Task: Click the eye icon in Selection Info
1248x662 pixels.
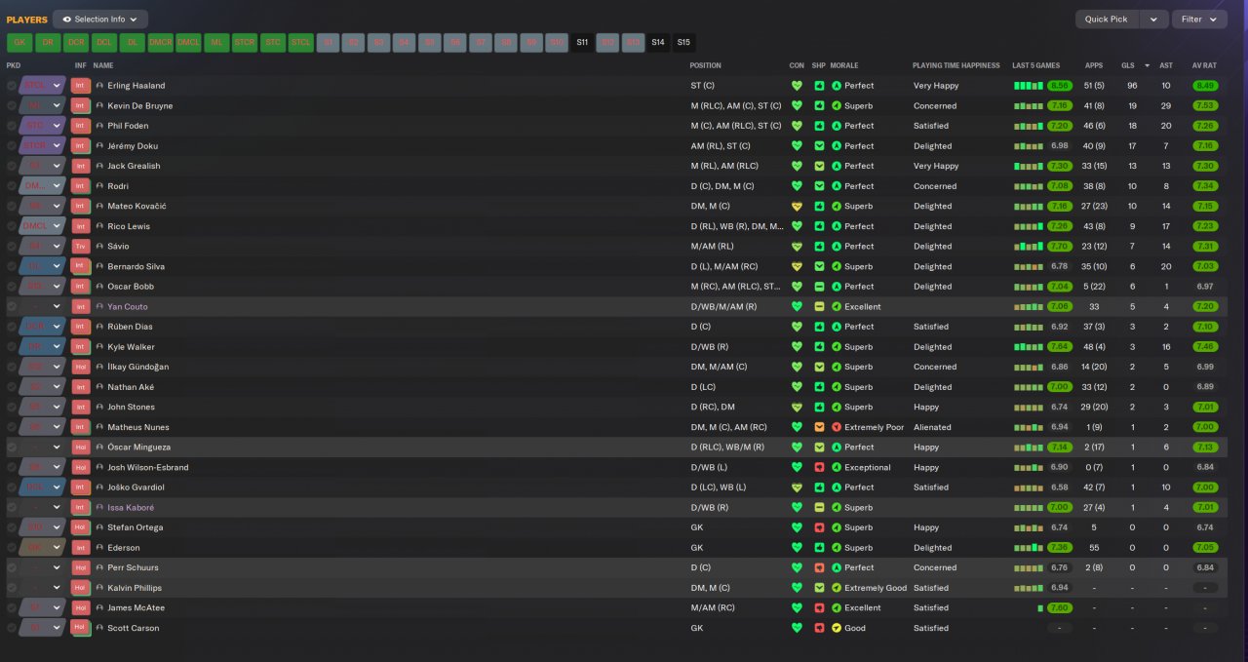Action: click(x=67, y=19)
